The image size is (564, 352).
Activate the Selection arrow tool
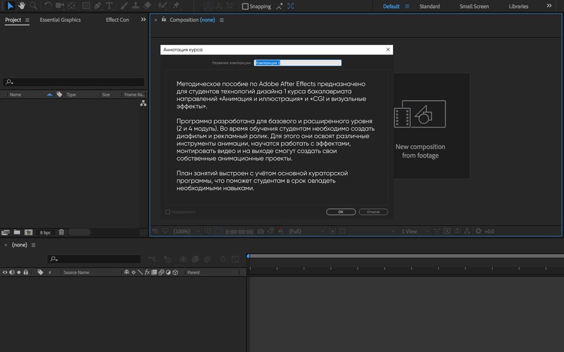coord(10,6)
